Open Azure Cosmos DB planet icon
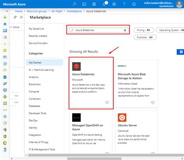The height and width of the screenshot is (160, 184). click(x=5, y=84)
